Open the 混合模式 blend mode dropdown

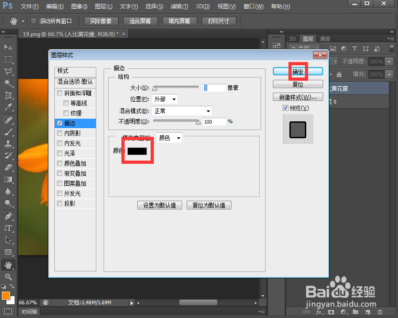[182, 110]
